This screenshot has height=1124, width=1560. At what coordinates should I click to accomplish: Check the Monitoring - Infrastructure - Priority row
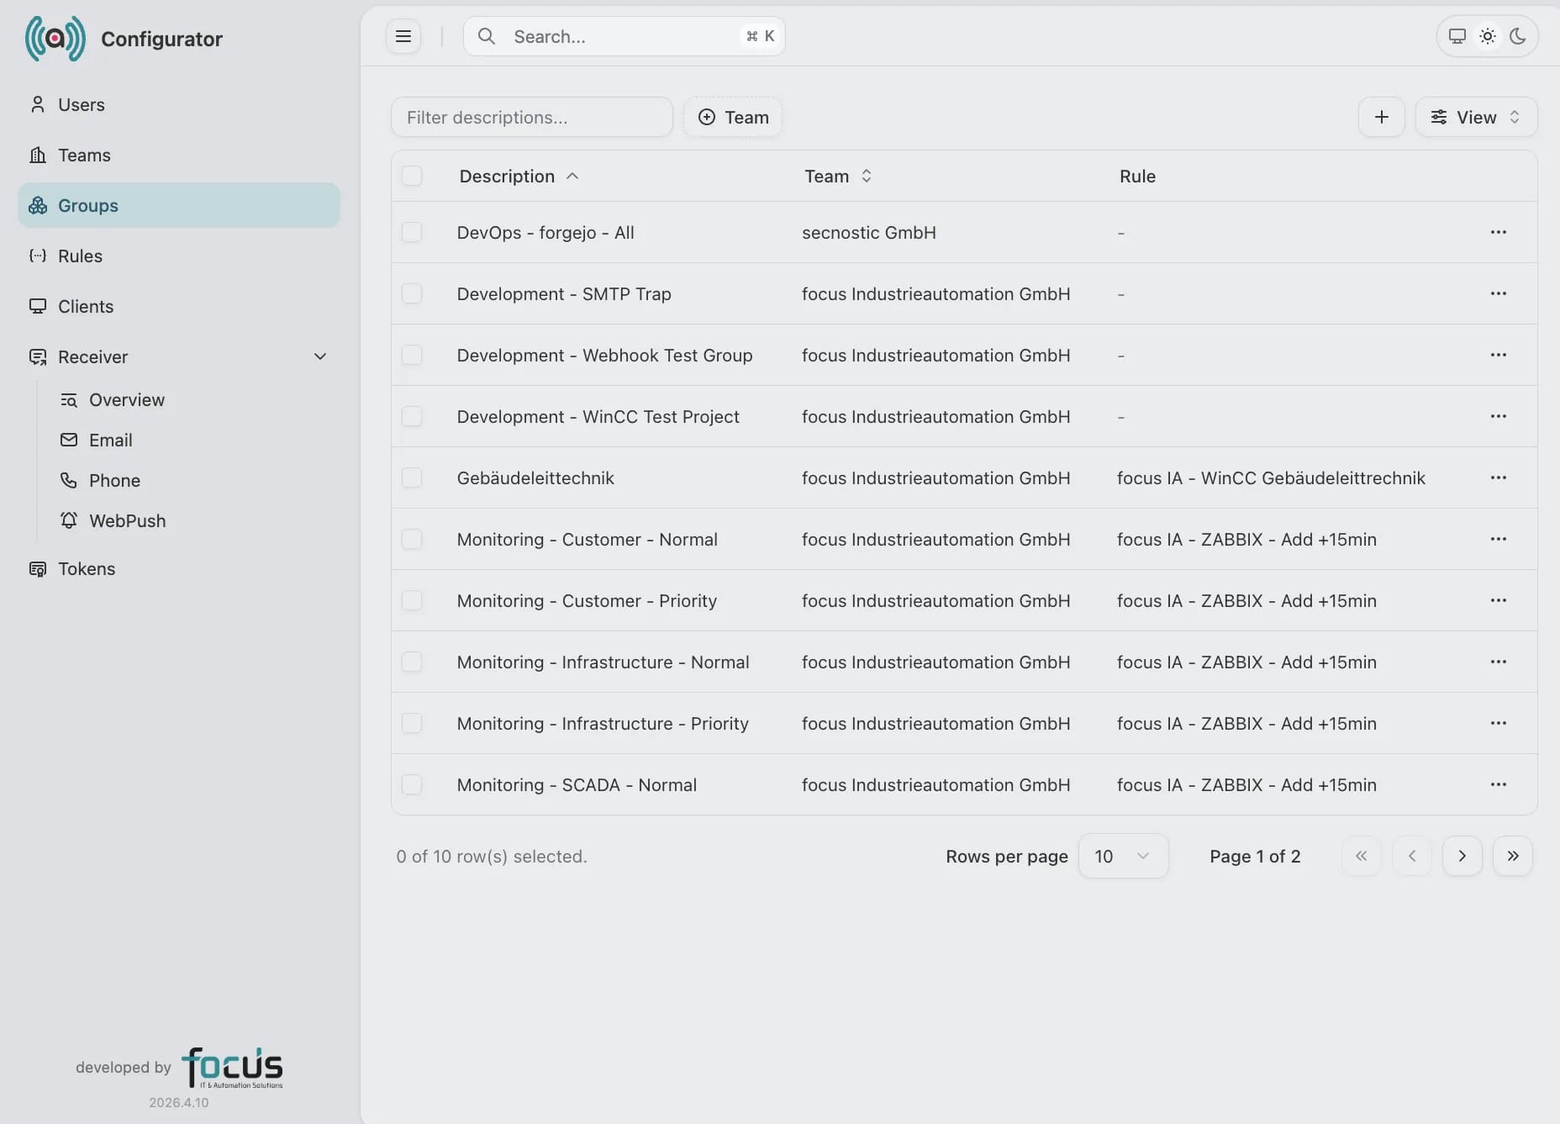pyautogui.click(x=412, y=723)
